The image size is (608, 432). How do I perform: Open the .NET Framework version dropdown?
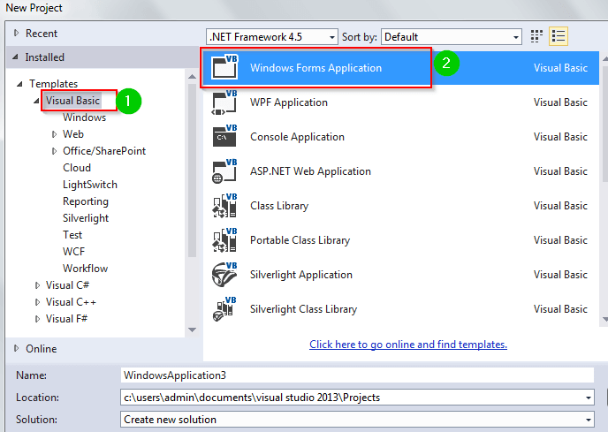tap(332, 37)
